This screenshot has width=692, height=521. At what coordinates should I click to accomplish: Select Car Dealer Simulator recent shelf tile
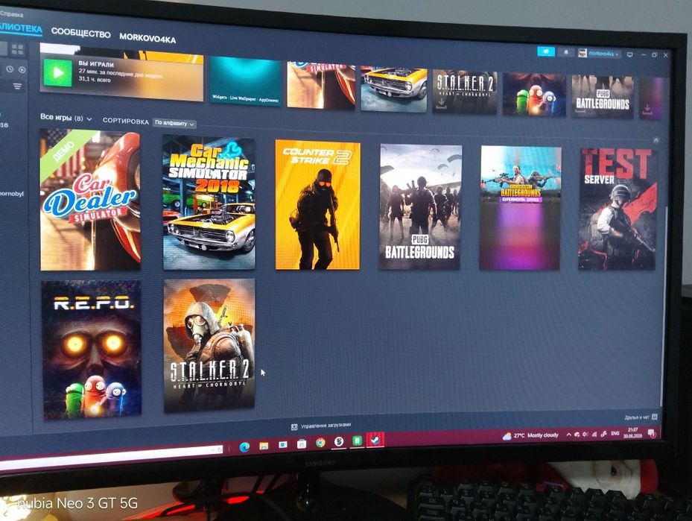click(321, 86)
